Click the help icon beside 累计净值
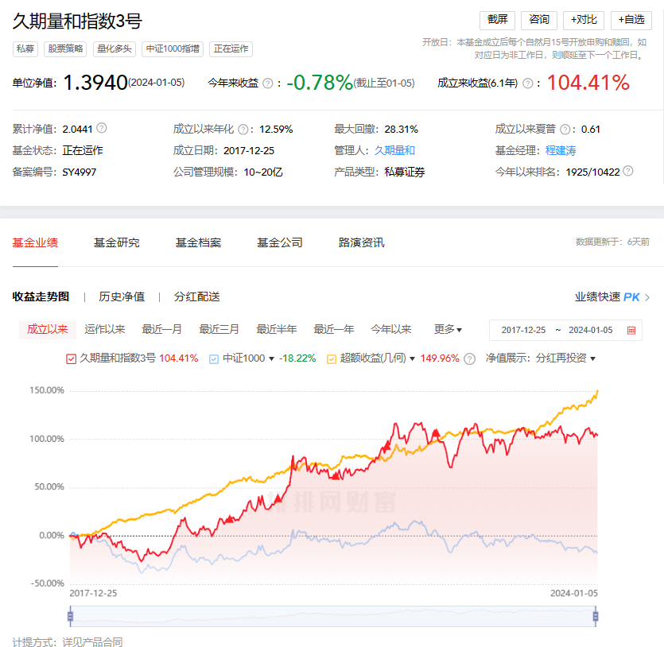 point(102,128)
